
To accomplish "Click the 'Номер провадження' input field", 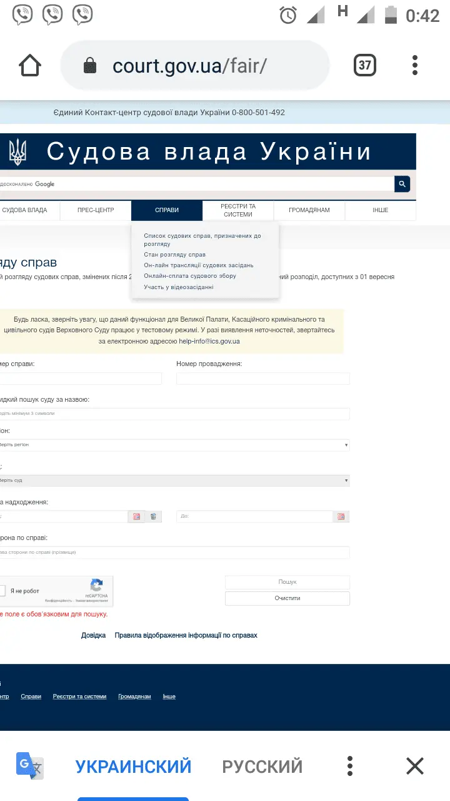I will click(262, 379).
